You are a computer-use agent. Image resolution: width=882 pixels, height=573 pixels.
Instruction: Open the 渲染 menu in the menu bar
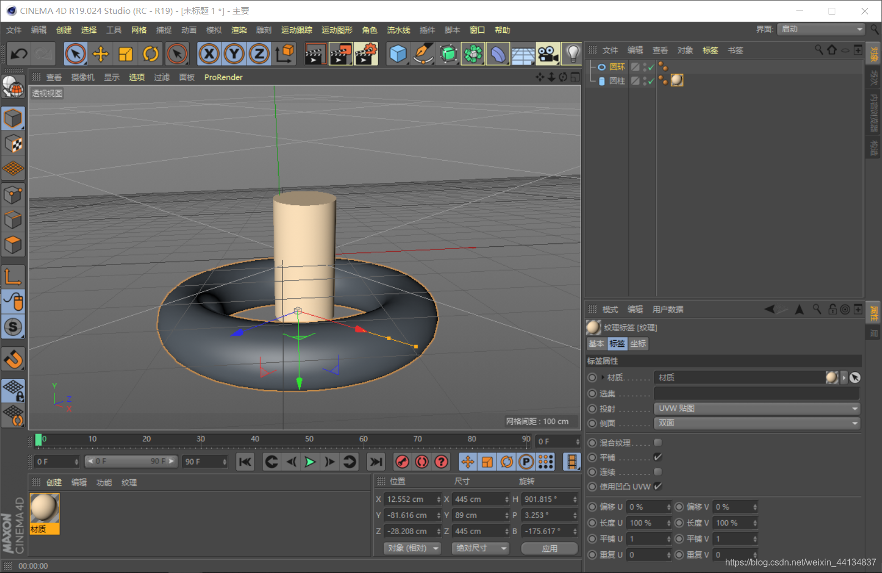click(x=239, y=30)
